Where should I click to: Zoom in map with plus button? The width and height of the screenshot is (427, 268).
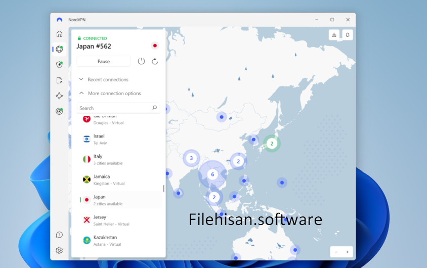pos(347,252)
